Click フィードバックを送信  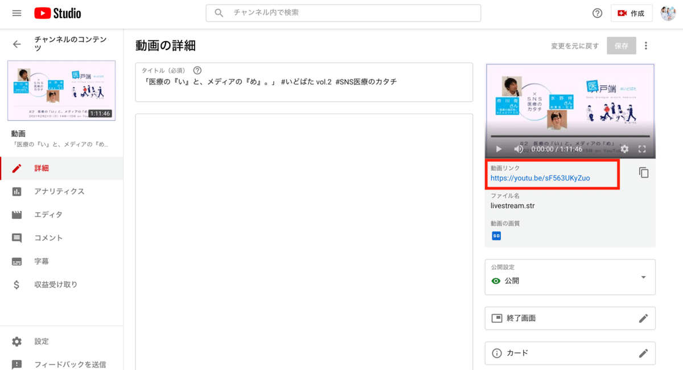coord(61,364)
